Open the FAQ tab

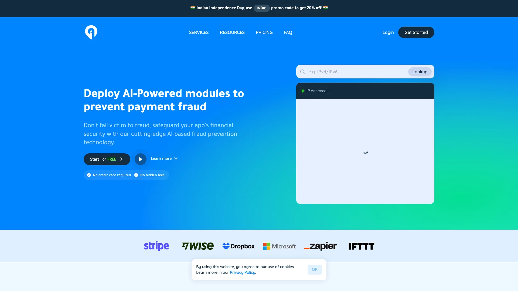[288, 32]
